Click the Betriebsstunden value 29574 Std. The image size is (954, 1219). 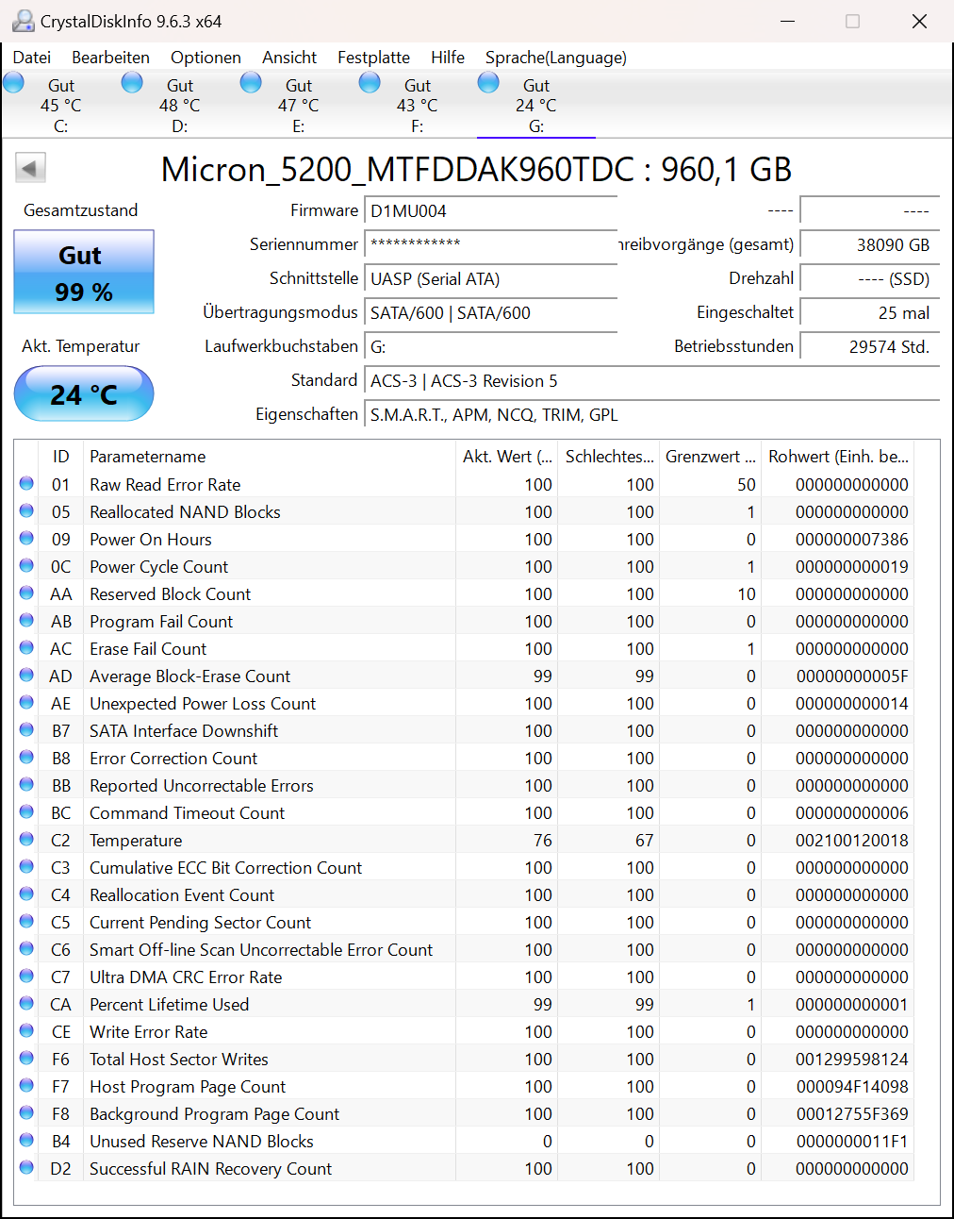pos(869,346)
